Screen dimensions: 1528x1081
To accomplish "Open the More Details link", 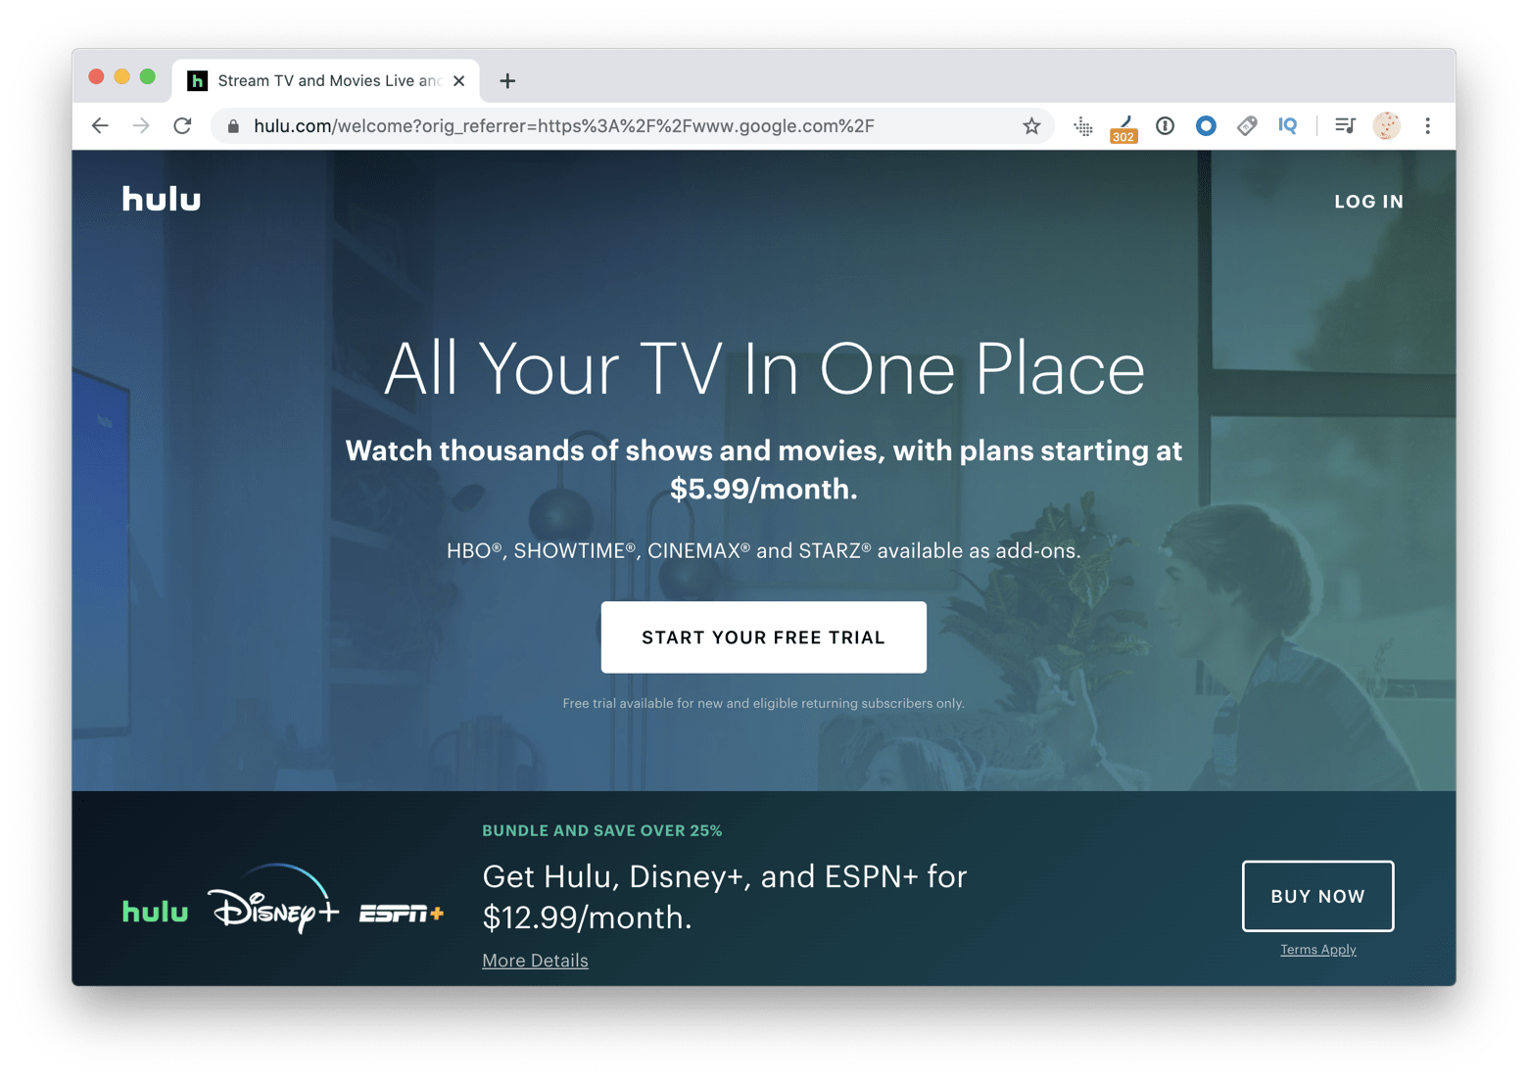I will pyautogui.click(x=535, y=961).
